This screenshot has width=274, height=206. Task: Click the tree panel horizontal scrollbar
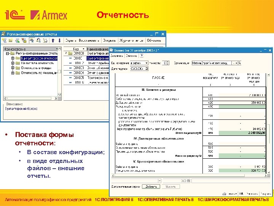[x=30, y=98]
